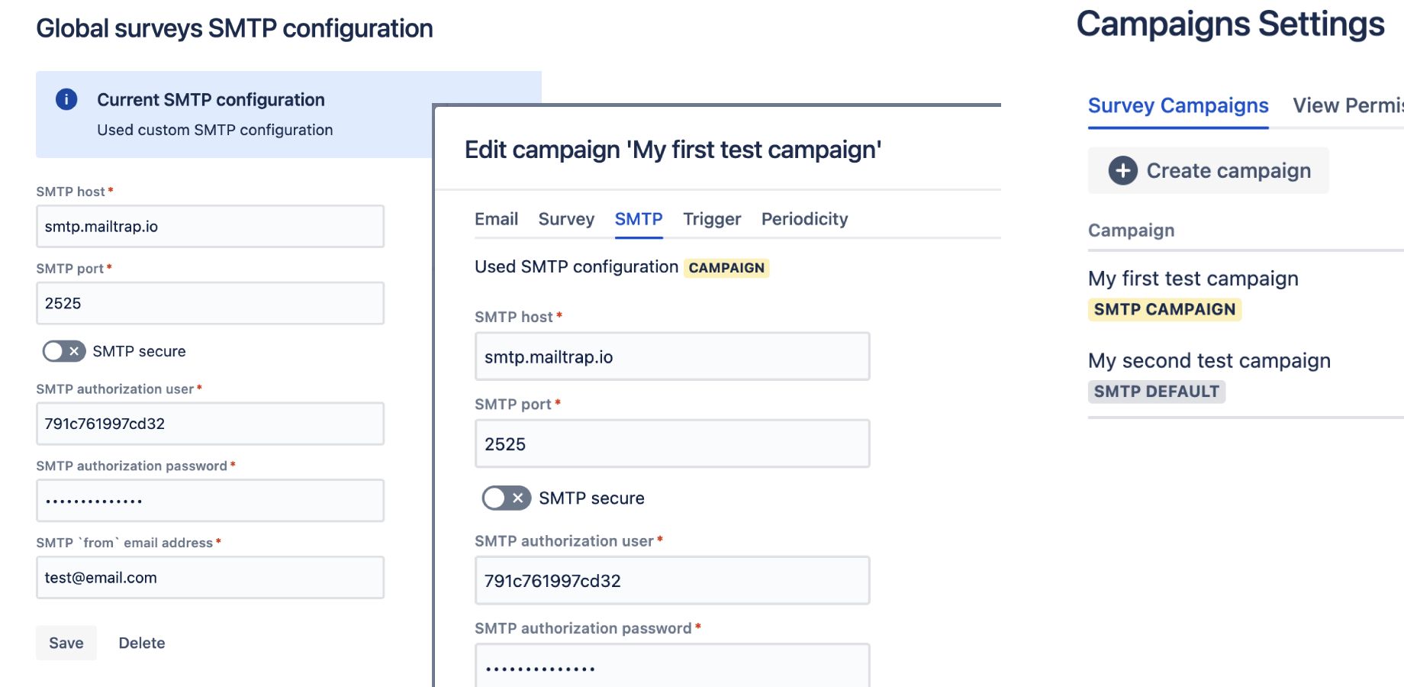Viewport: 1404px width, 687px height.
Task: Open the View Permissions tab
Action: (1348, 105)
